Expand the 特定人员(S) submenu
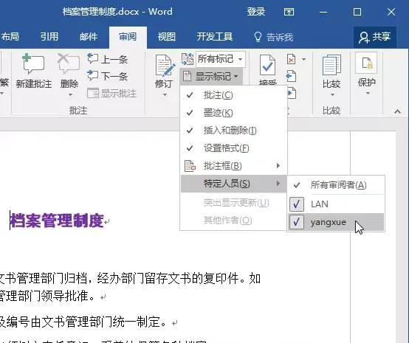 [233, 184]
